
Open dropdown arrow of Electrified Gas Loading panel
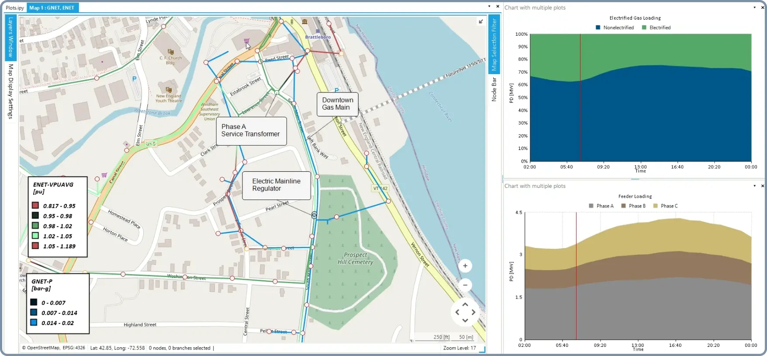[x=755, y=7]
